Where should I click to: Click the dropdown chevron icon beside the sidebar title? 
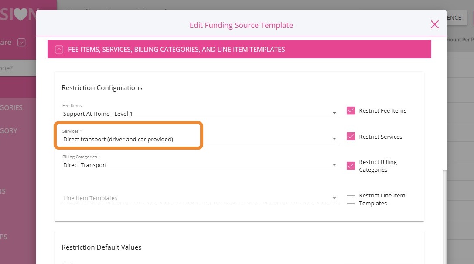pos(21,42)
